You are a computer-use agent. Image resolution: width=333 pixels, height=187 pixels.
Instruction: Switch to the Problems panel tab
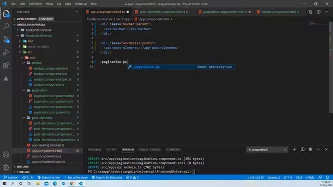pyautogui.click(x=95, y=150)
